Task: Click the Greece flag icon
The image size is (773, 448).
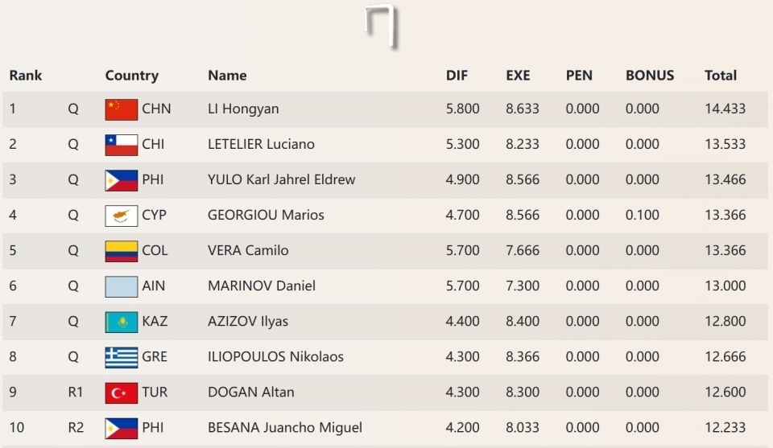Action: 121,357
